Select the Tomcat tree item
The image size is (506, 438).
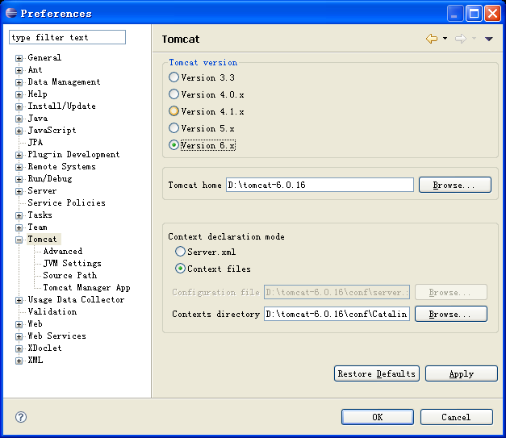[x=42, y=239]
